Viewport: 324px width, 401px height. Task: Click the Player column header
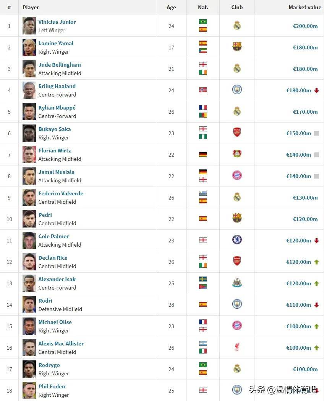pyautogui.click(x=31, y=7)
